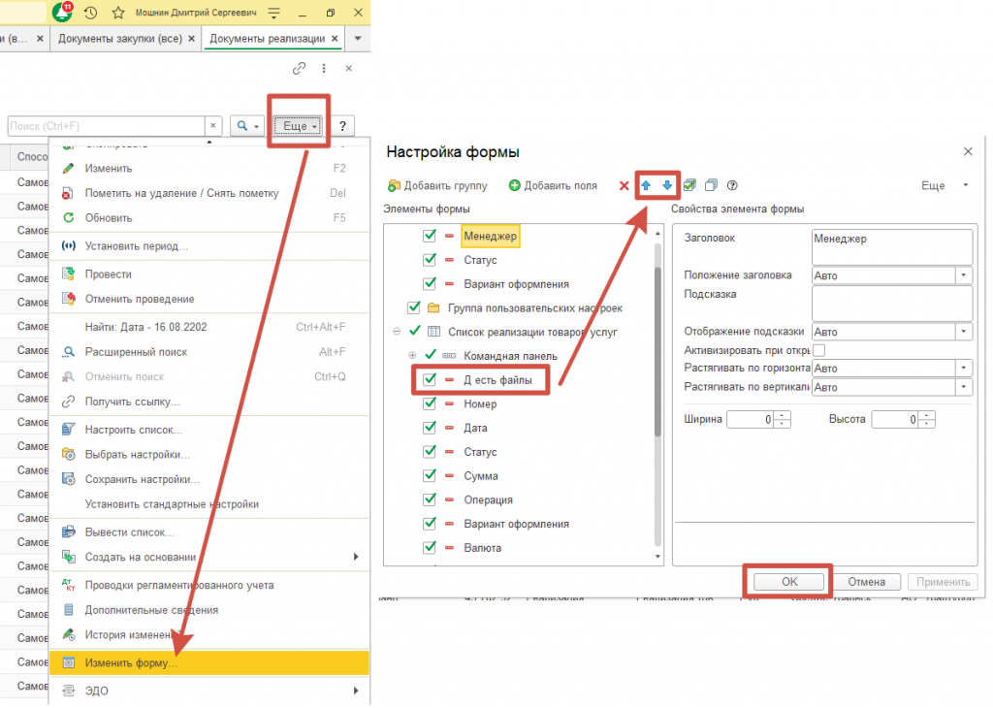Click the Изменить форму icon

point(69,663)
